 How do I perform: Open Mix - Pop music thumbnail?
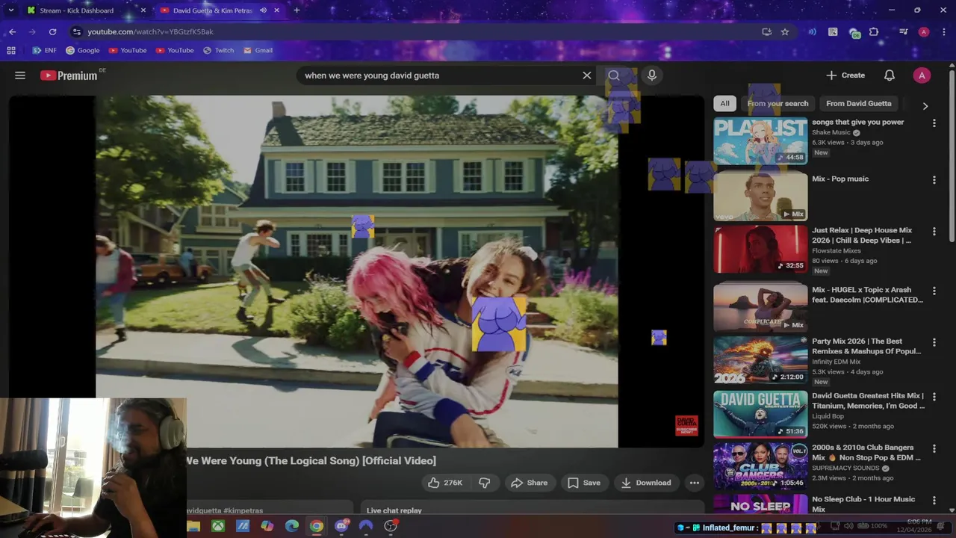point(760,196)
